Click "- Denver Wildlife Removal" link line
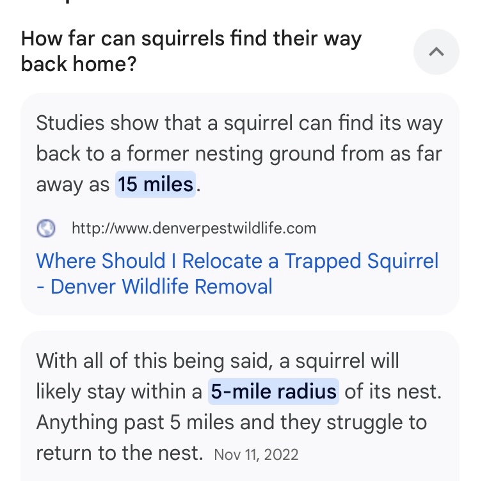The height and width of the screenshot is (481, 480). (154, 286)
